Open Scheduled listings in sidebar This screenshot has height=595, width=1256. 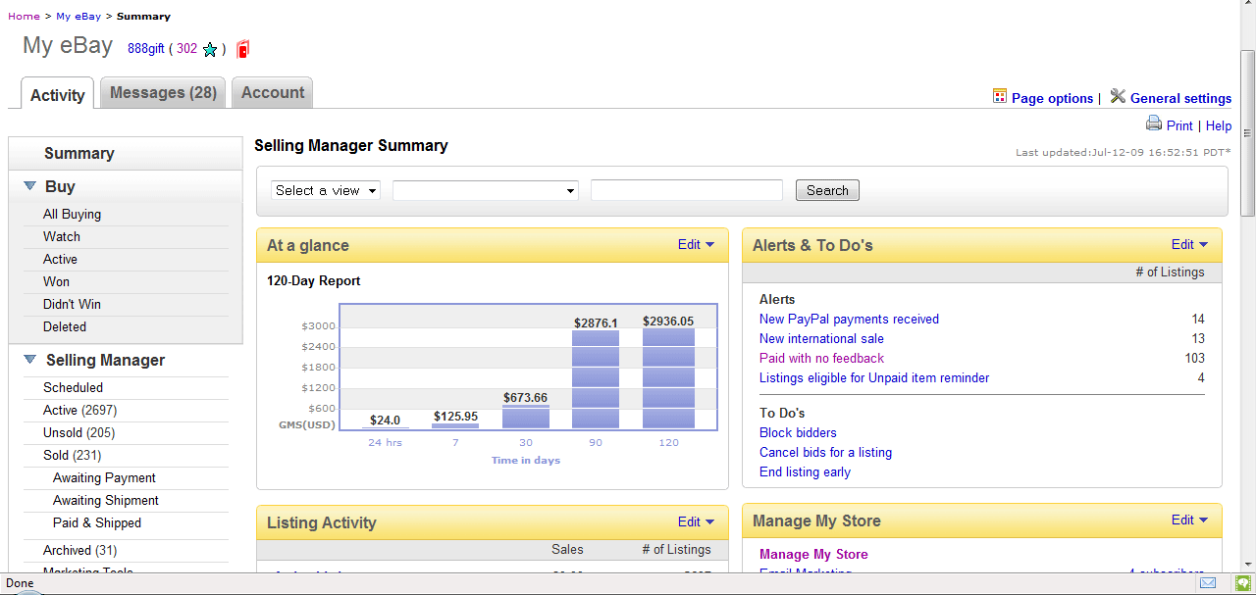click(73, 387)
